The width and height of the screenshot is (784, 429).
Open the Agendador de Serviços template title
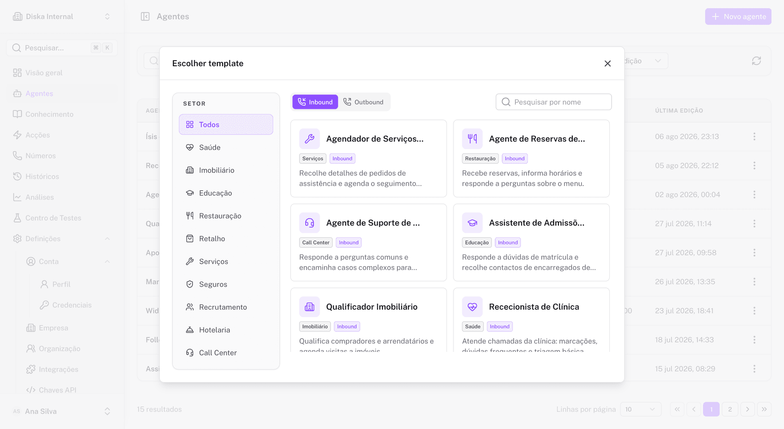[375, 139]
